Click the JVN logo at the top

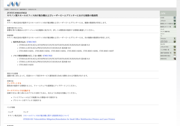pos(14,4)
